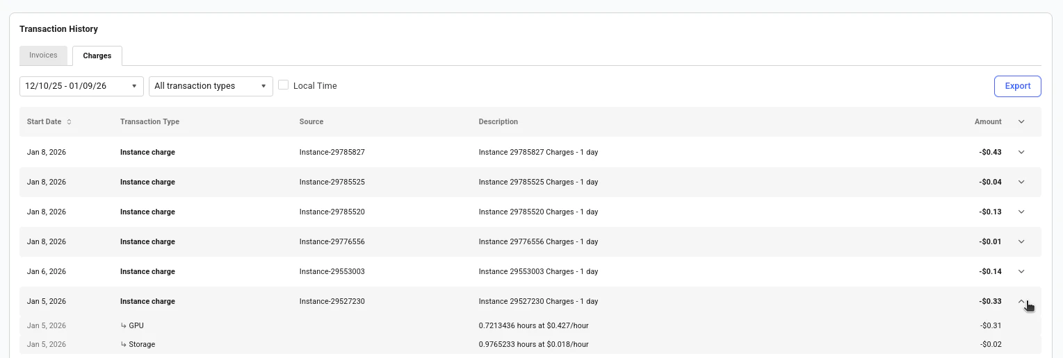1063x358 pixels.
Task: Click Instance 29785827 Charges - 1 day description
Action: point(538,152)
